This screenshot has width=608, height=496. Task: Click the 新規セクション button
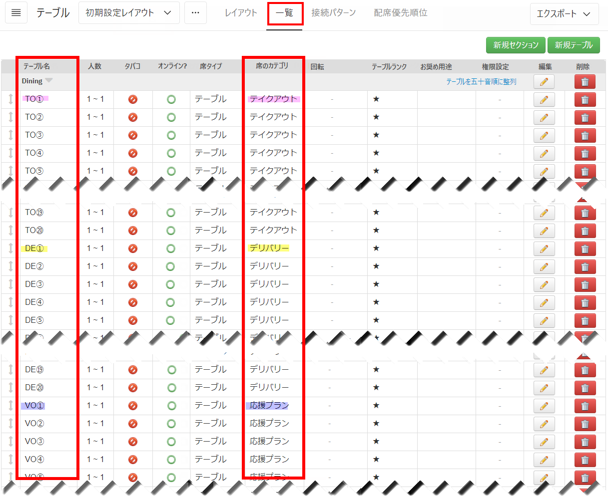(516, 45)
